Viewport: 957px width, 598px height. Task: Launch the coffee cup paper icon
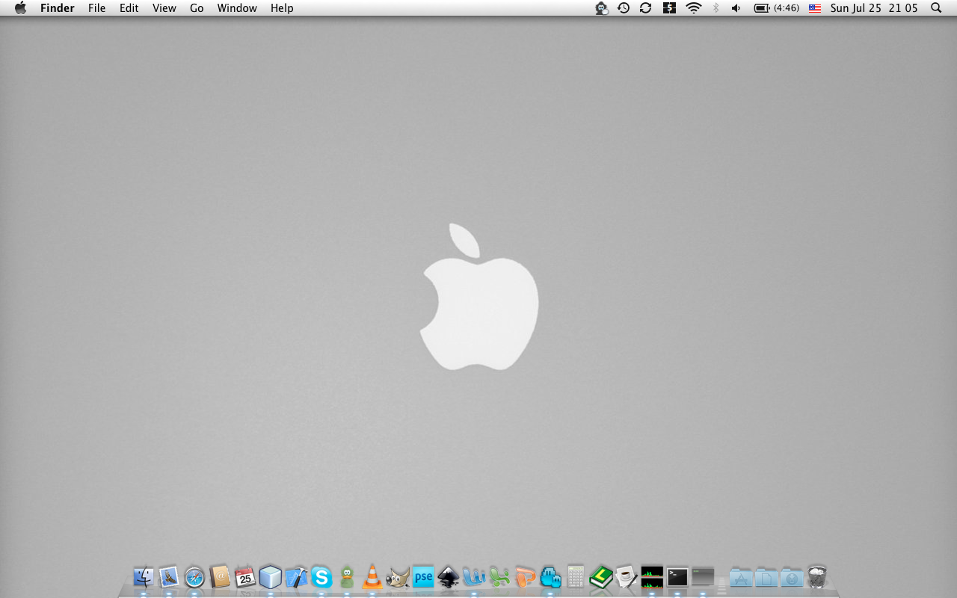point(627,577)
